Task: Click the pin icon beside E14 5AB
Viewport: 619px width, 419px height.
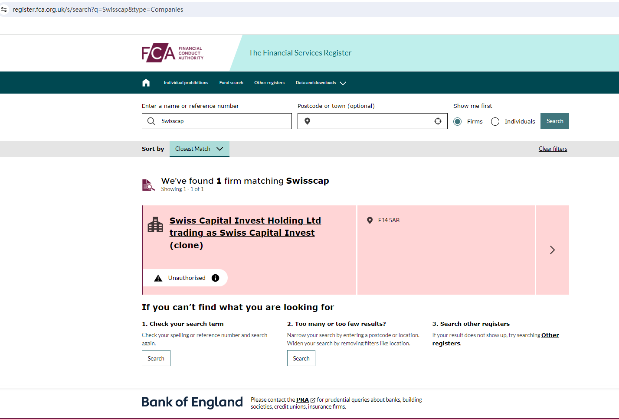Action: click(x=370, y=221)
